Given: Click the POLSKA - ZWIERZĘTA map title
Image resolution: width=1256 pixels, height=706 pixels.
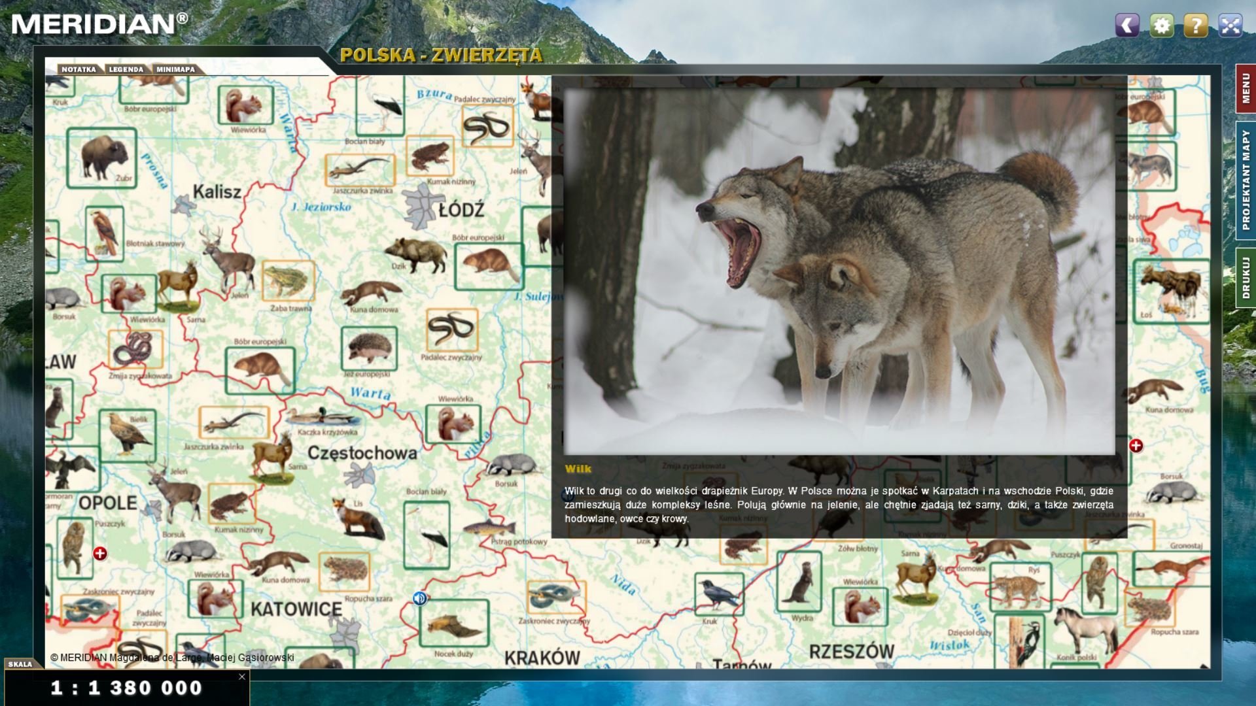Looking at the screenshot, I should (x=441, y=55).
